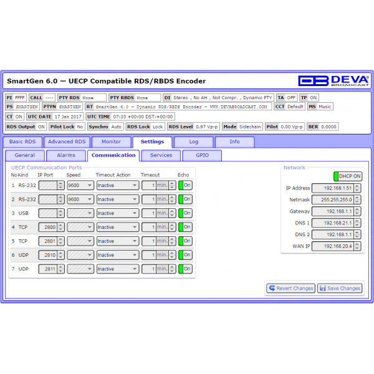Toggle Echo On for port 1 RS-232
This screenshot has width=374, height=374.
[185, 185]
